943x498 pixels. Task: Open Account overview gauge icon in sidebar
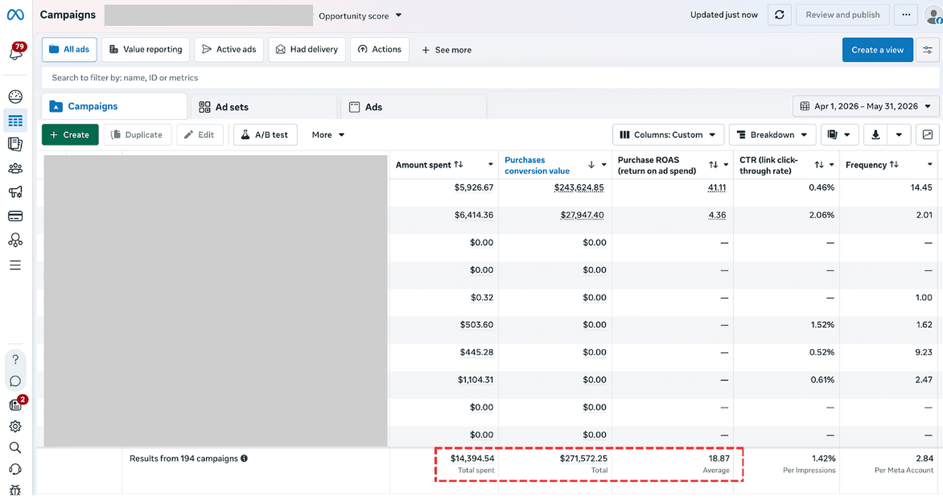pyautogui.click(x=15, y=97)
